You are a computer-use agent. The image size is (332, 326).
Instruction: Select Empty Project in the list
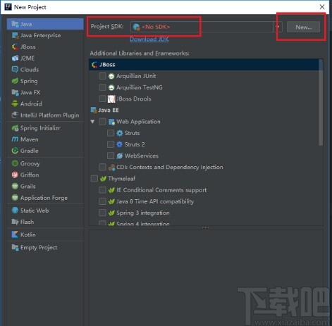pyautogui.click(x=45, y=248)
